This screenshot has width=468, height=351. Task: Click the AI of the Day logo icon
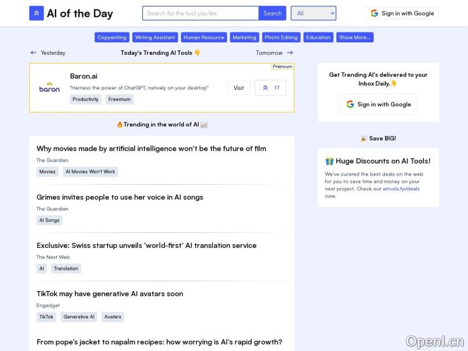pyautogui.click(x=36, y=13)
